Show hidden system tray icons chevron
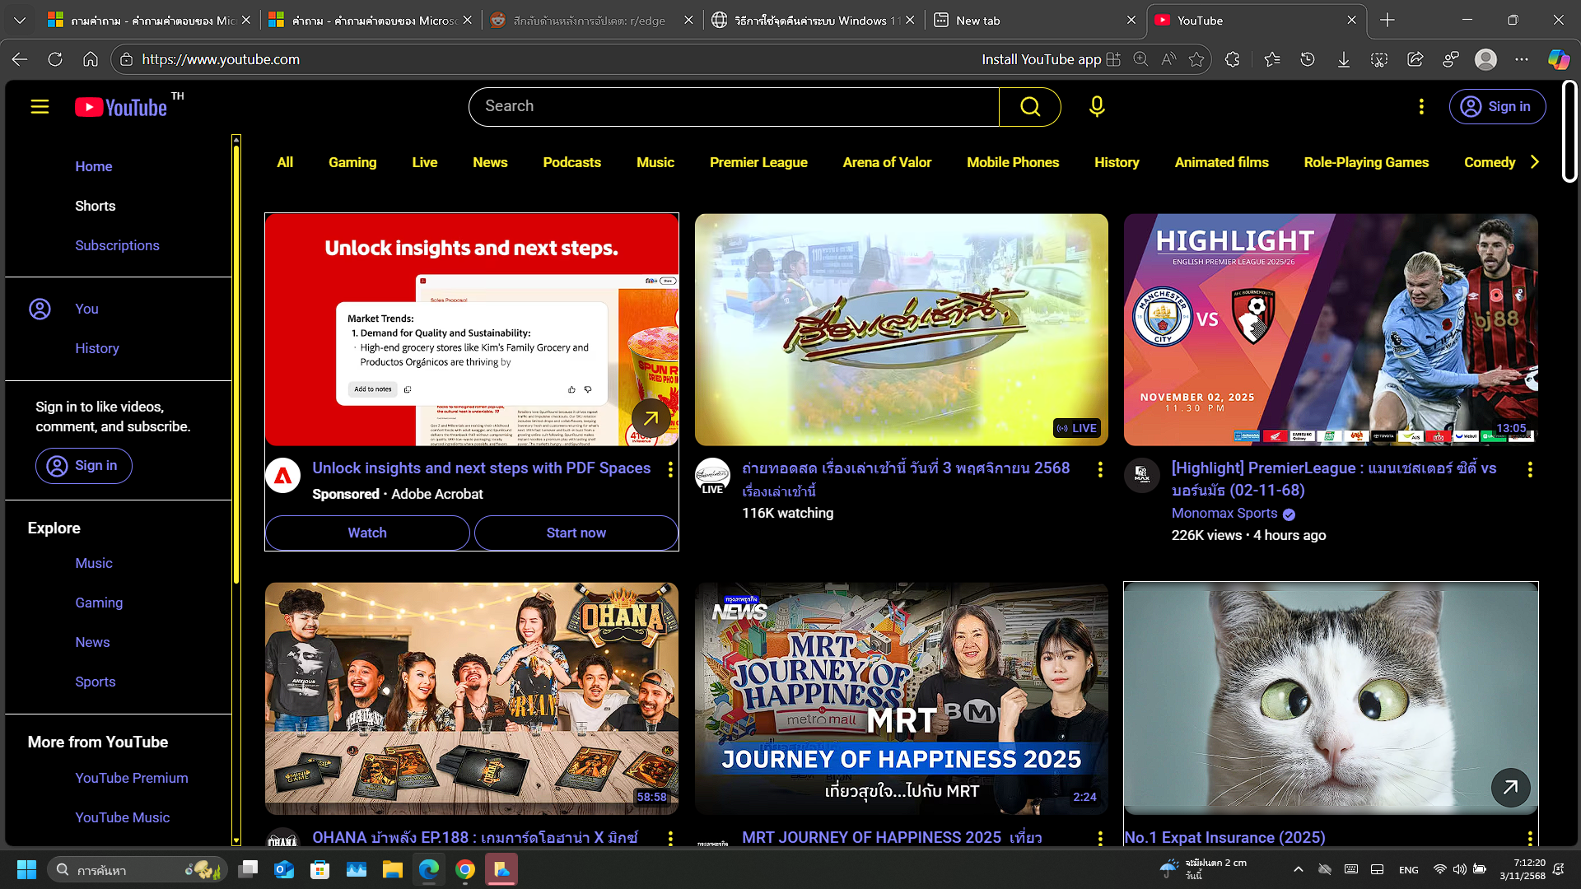The width and height of the screenshot is (1581, 889). (1298, 869)
